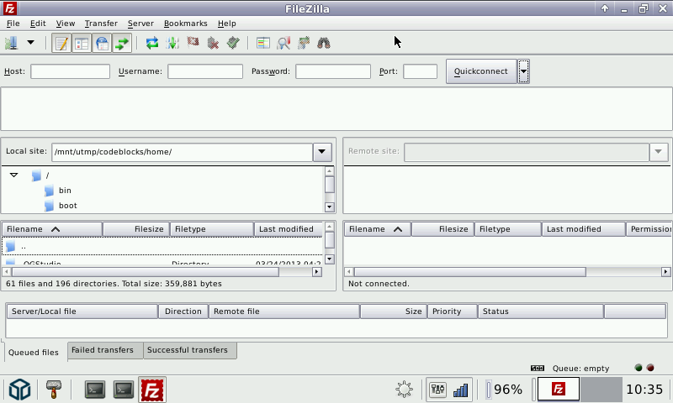Viewport: 673px width, 403px height.
Task: Open the Quickconnect history dropdown arrow
Action: [x=523, y=71]
